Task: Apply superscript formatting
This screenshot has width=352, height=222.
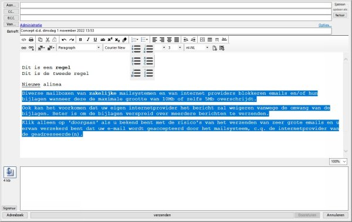Action: coord(110,40)
